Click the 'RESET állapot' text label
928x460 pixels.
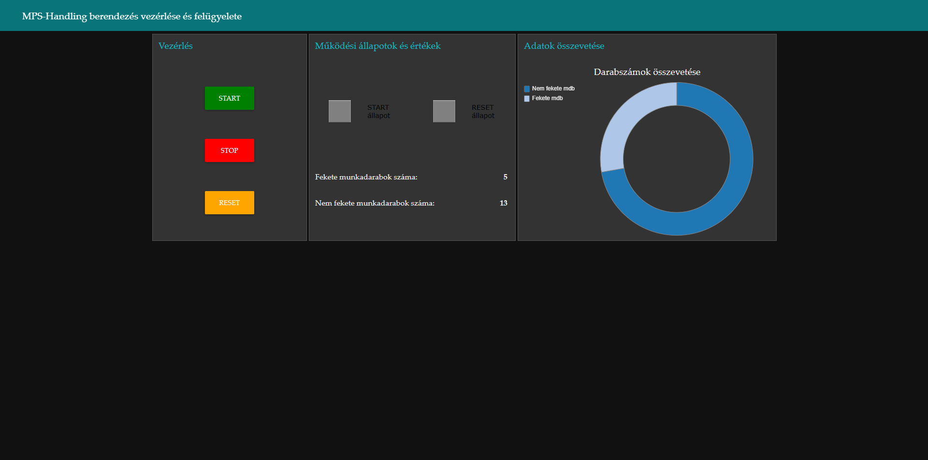[483, 112]
